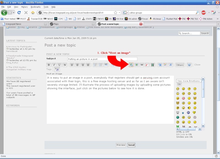Insert a numbered list

pos(101,65)
